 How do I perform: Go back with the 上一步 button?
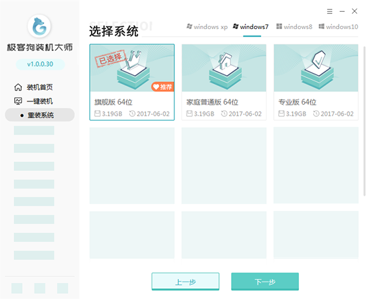click(x=185, y=282)
